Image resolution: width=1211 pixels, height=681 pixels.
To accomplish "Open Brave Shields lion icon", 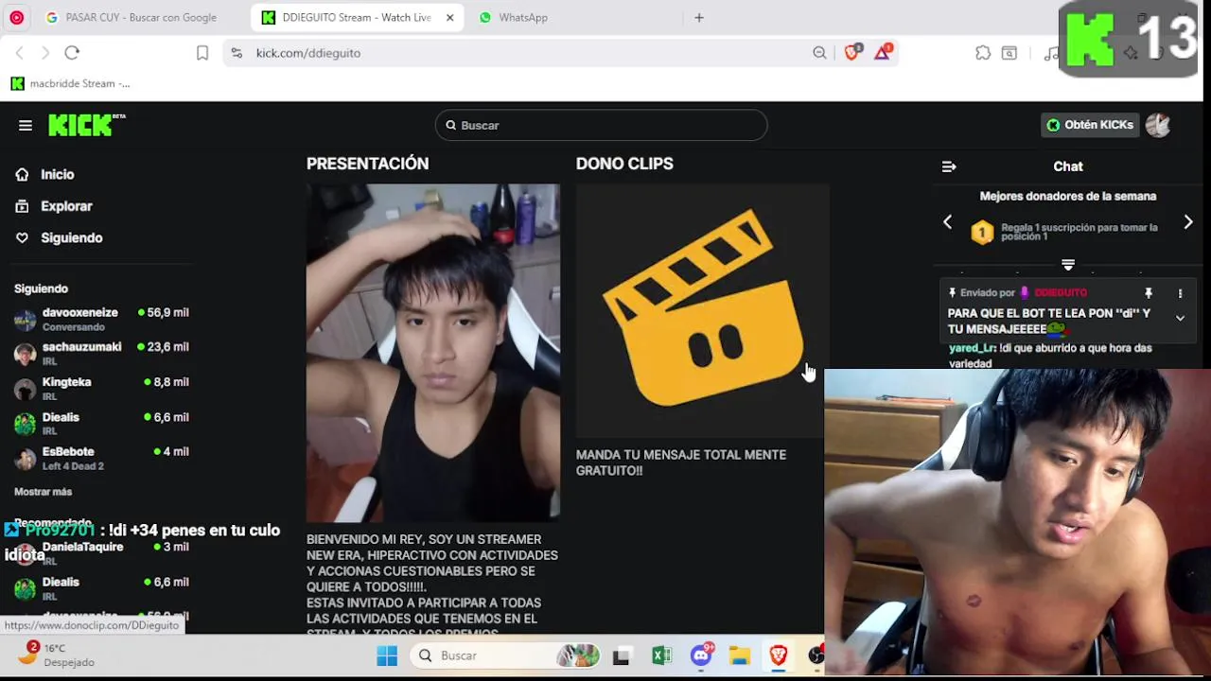I will point(852,53).
